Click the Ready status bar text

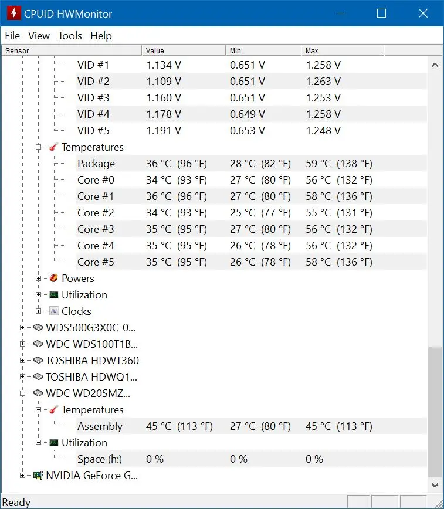(x=16, y=503)
